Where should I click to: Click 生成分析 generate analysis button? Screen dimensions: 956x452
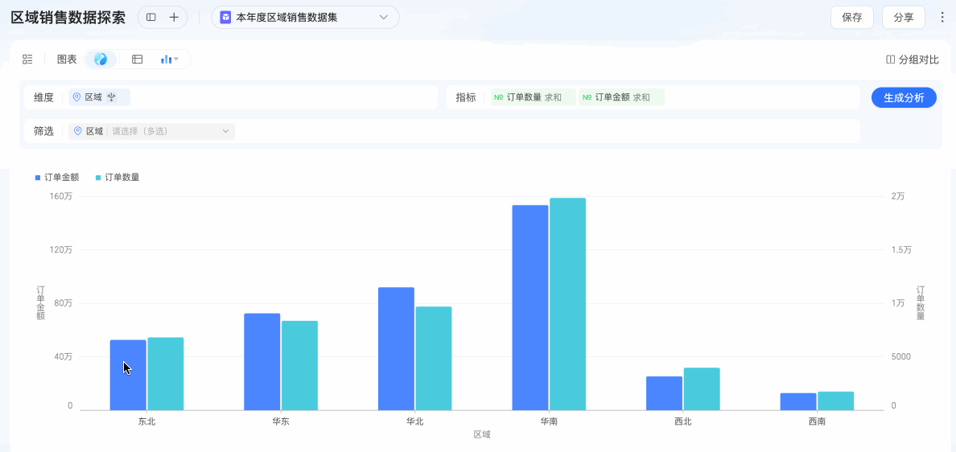[904, 97]
